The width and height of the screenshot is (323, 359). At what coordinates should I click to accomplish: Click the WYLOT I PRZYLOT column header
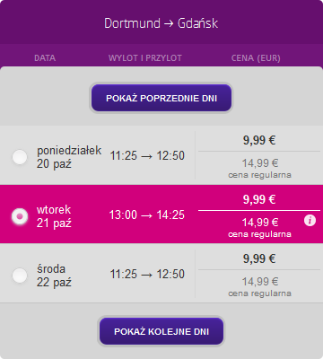pyautogui.click(x=145, y=58)
